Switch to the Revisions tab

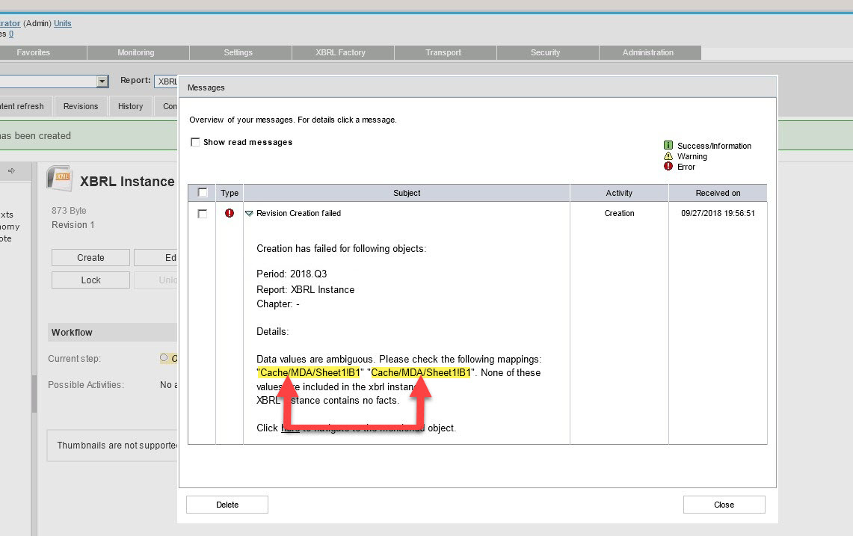(x=81, y=106)
